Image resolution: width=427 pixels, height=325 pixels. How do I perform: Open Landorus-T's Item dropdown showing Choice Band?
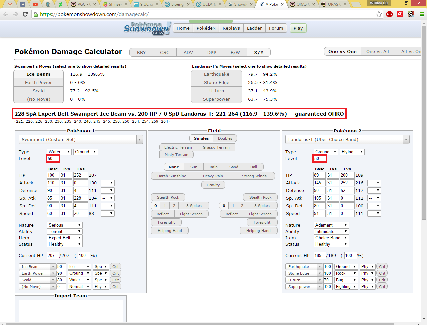point(331,238)
